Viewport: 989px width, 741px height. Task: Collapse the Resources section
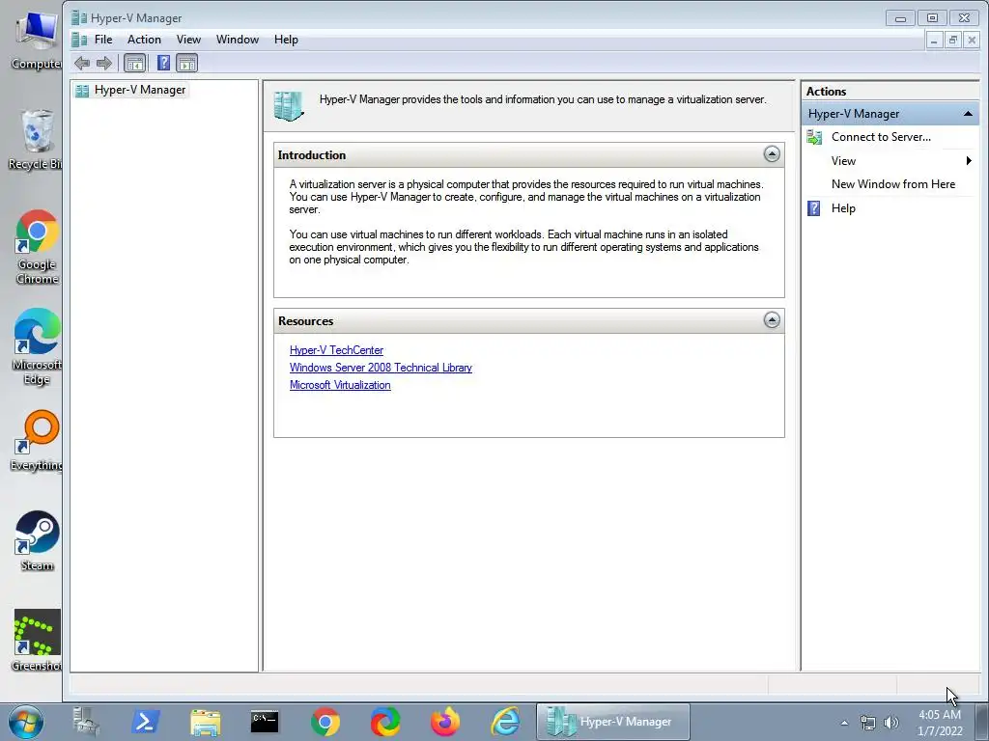coord(772,320)
